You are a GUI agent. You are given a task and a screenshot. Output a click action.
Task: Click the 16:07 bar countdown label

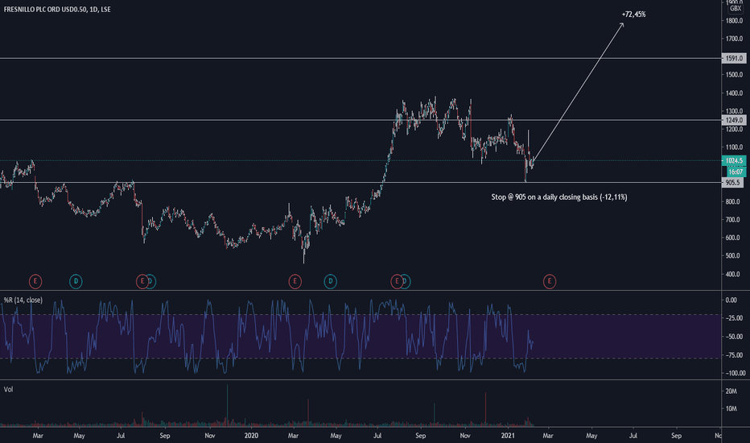pyautogui.click(x=736, y=172)
